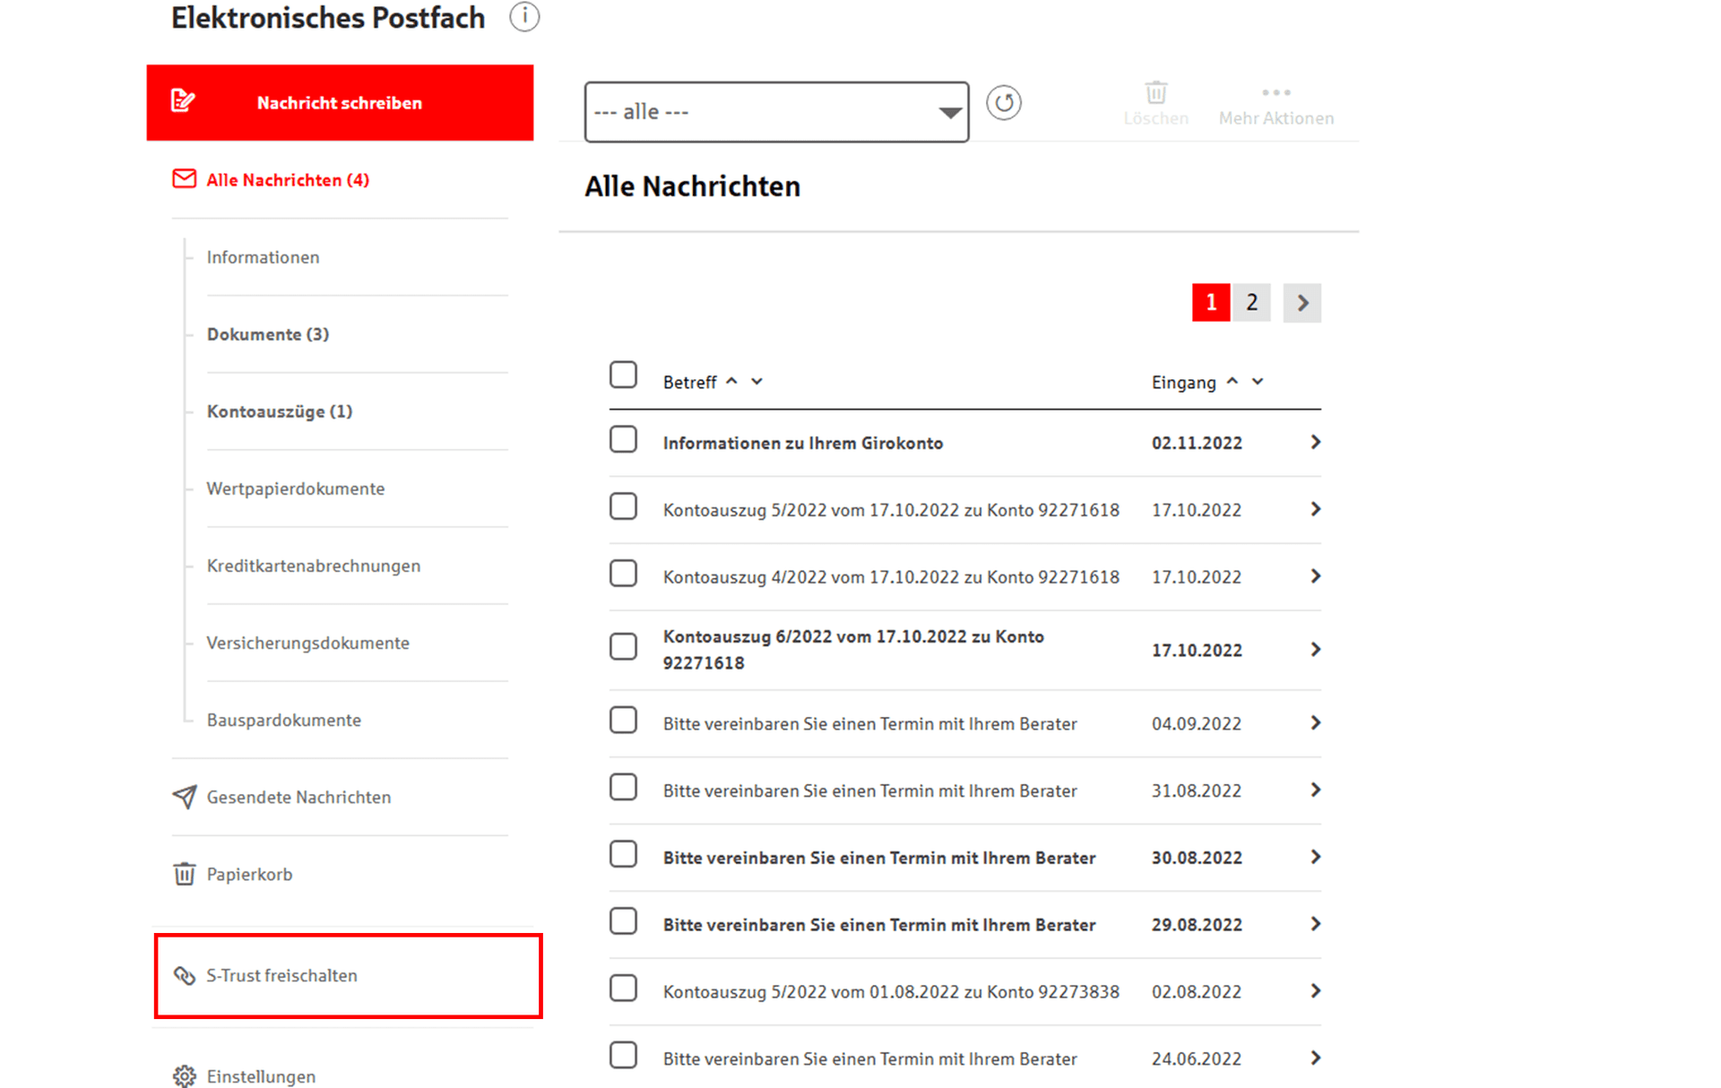Click the Löschen trash icon
Viewport: 1721px width, 1088px height.
pyautogui.click(x=1156, y=92)
